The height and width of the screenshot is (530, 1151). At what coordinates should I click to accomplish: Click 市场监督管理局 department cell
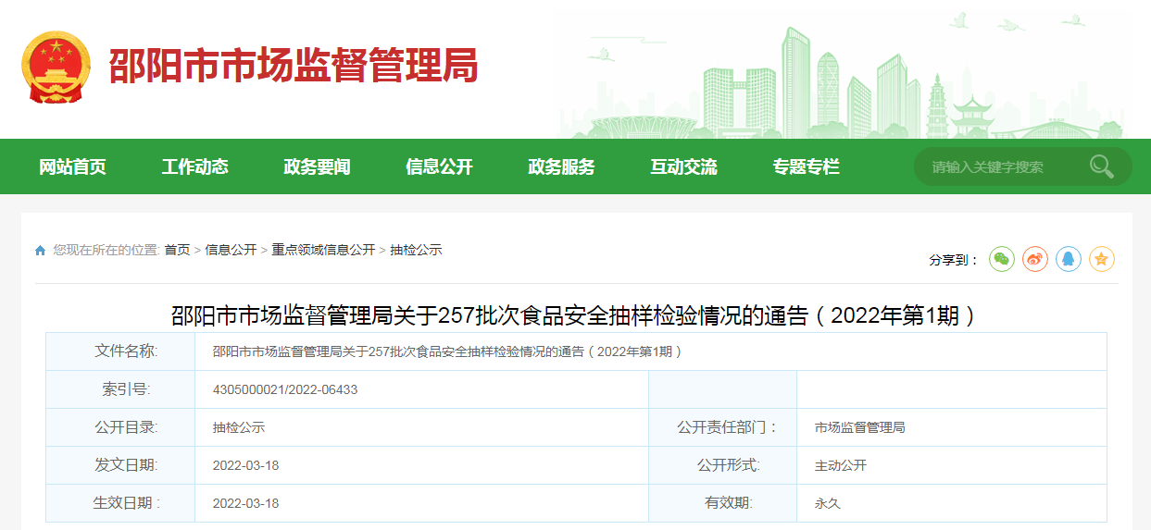(859, 427)
